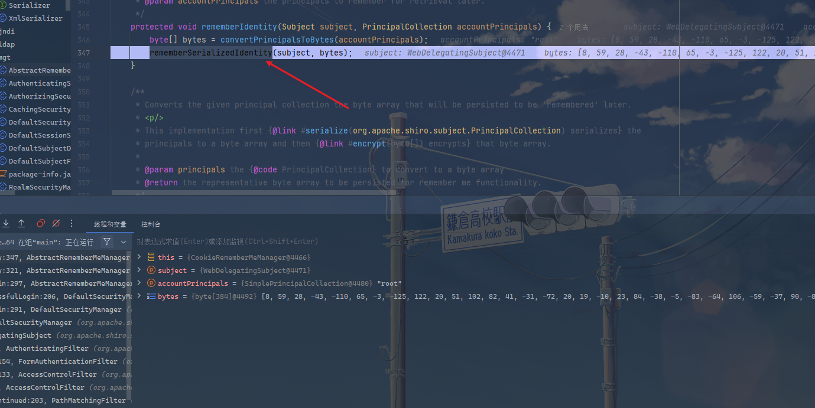Select the ldap package in tree
Screen dimensions: 815x408
pos(8,44)
